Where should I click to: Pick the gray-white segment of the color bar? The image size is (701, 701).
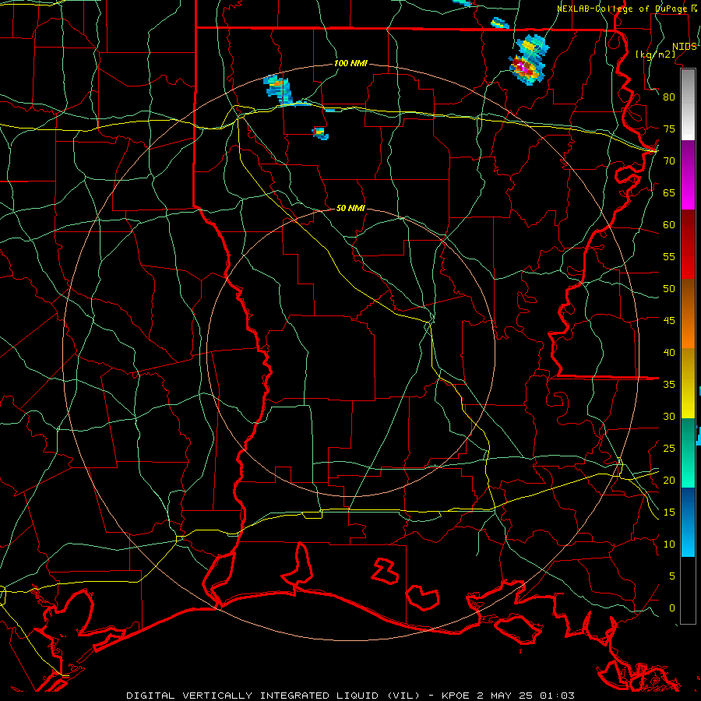click(x=688, y=104)
